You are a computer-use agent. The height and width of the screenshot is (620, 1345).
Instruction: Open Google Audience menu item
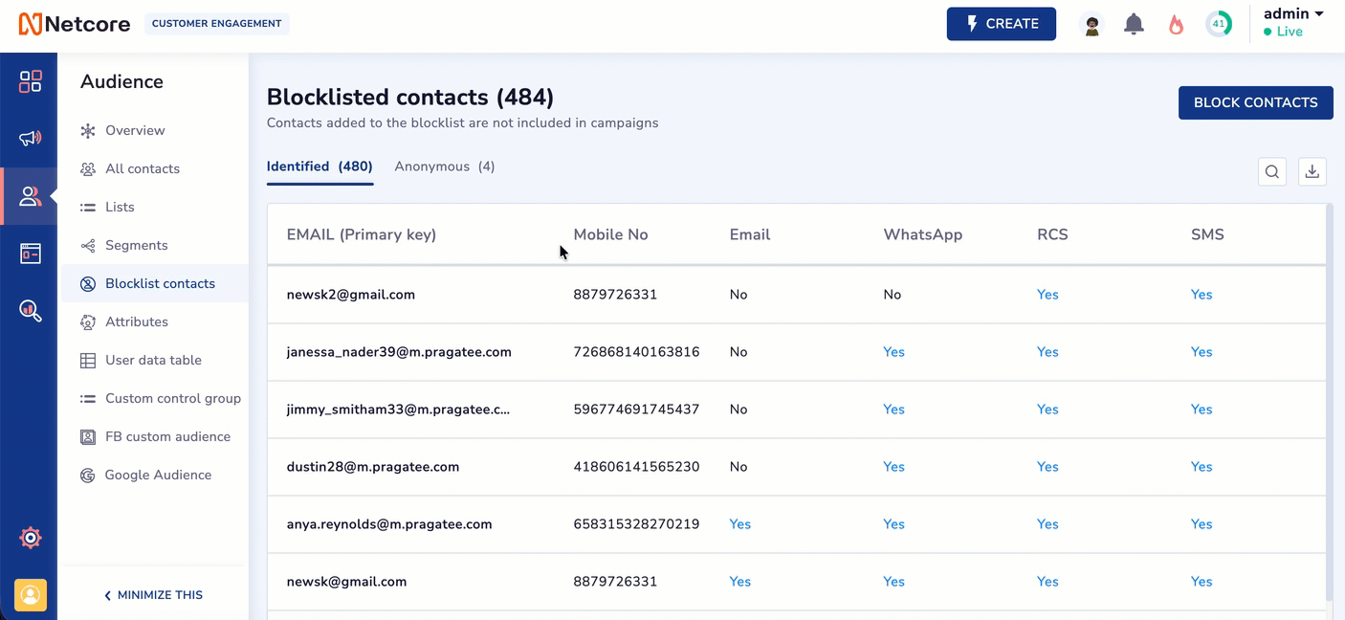pyautogui.click(x=158, y=475)
